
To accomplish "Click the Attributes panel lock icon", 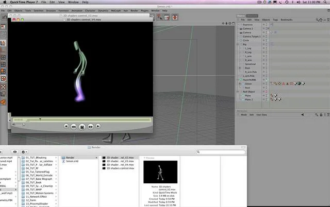I will pos(321,115).
